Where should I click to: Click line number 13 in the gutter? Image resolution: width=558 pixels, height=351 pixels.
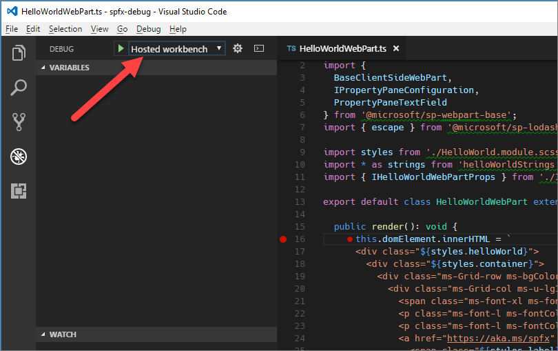pos(300,201)
